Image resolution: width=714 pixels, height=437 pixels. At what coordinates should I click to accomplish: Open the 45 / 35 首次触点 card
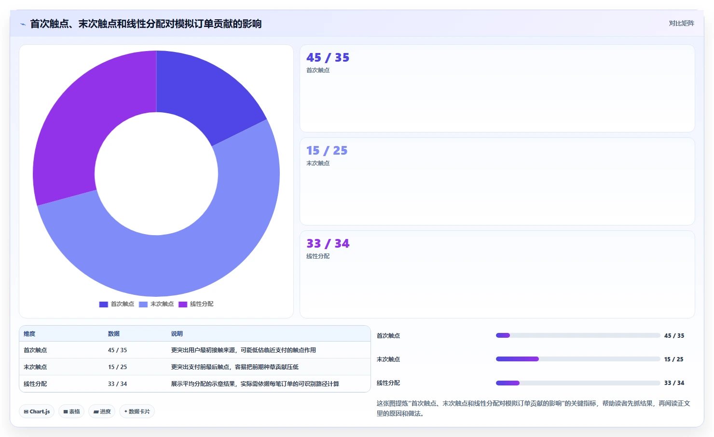[497, 89]
